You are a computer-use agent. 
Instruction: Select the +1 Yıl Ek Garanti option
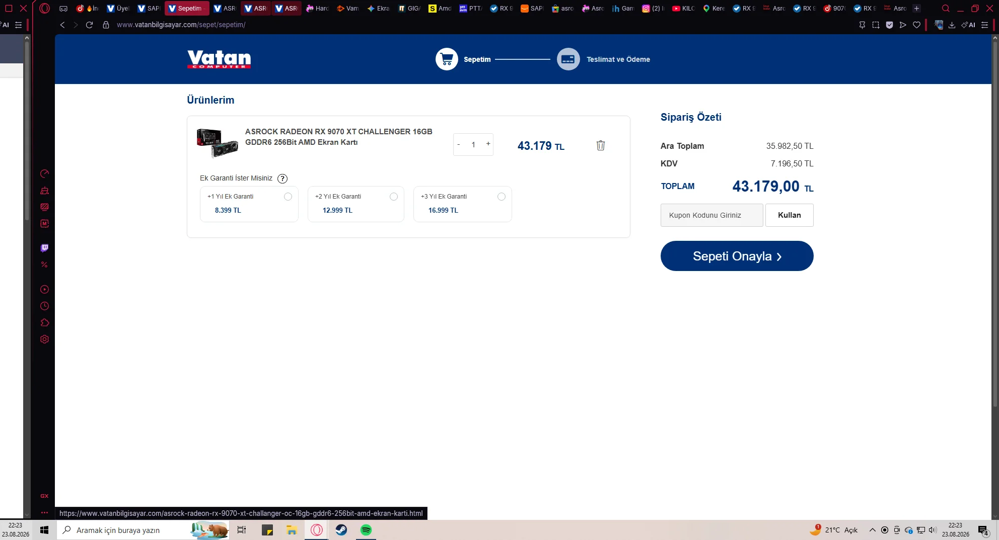click(x=288, y=197)
